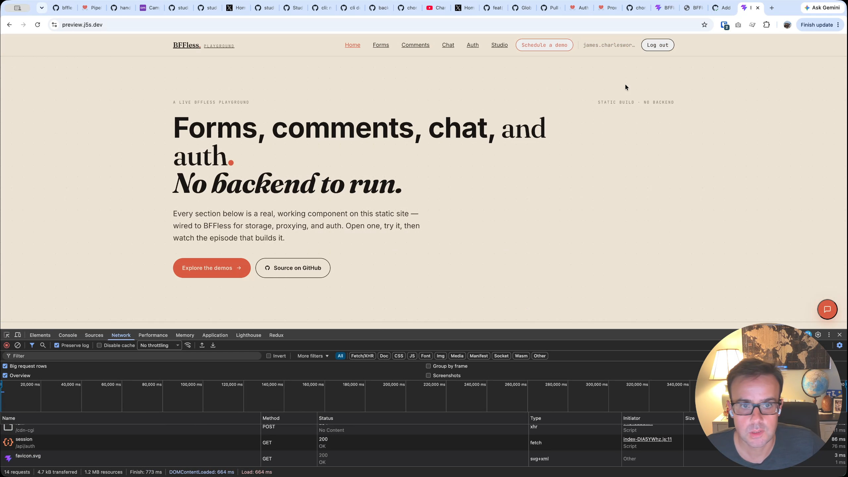Export HAR with the download icon

[213, 345]
